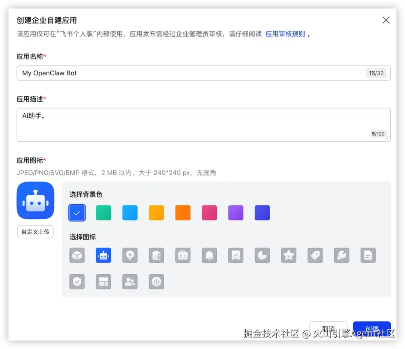Choose the people group icon

130,282
